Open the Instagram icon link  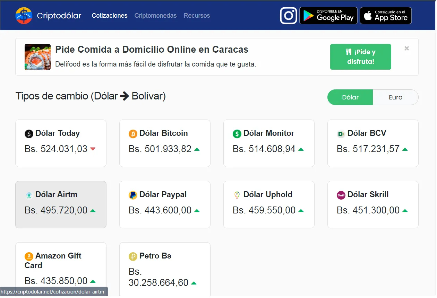point(289,16)
